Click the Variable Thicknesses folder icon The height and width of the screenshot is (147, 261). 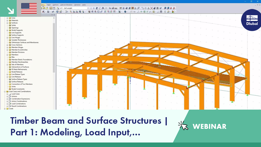pos(10,40)
